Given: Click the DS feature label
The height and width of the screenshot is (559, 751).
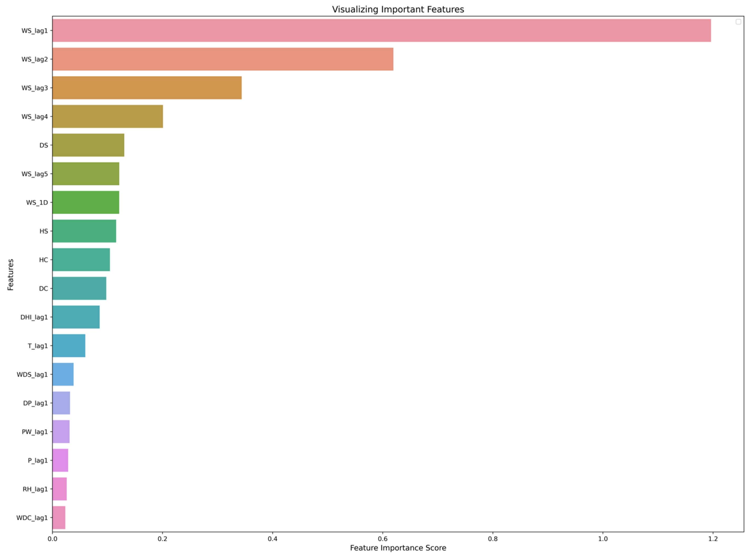Looking at the screenshot, I should [x=44, y=145].
